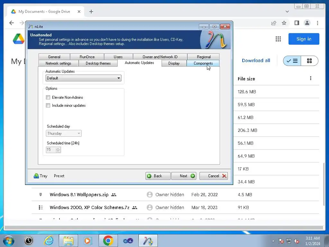Switch to the RunOnce tab
This screenshot has width=329, height=247.
tap(87, 57)
